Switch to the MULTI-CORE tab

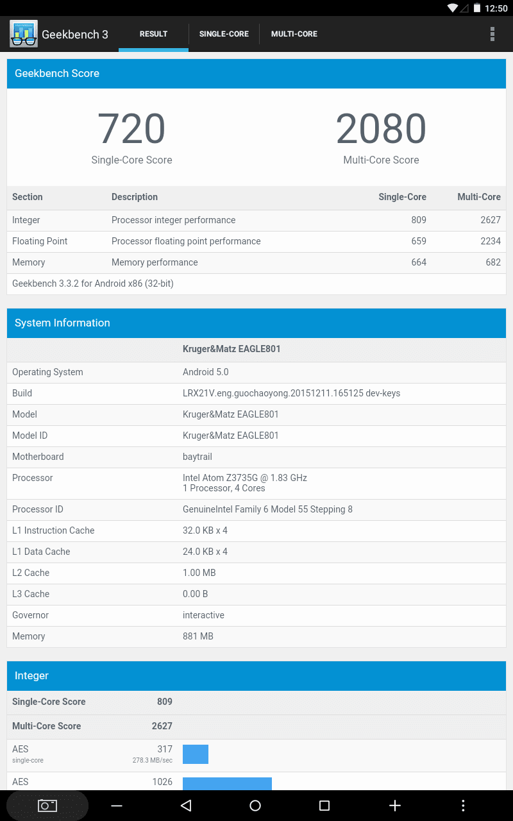[x=294, y=34]
